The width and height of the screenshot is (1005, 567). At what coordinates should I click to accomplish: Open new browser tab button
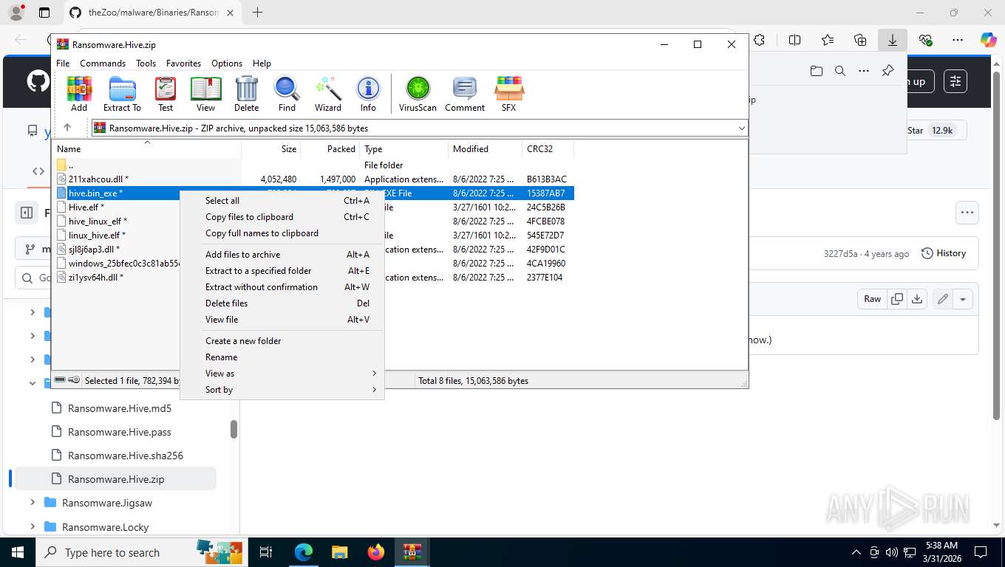[257, 13]
